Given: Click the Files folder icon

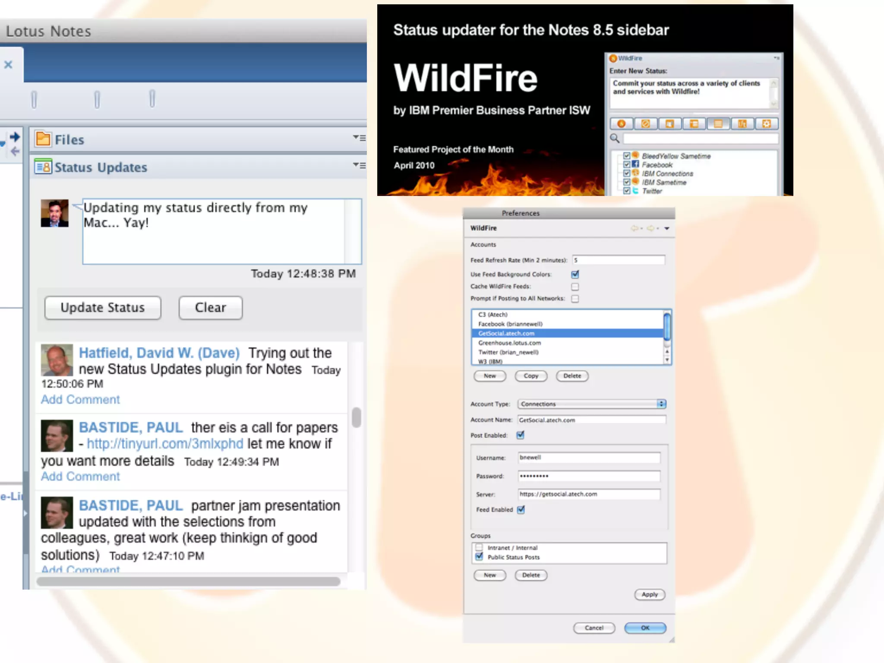Looking at the screenshot, I should click(x=43, y=139).
